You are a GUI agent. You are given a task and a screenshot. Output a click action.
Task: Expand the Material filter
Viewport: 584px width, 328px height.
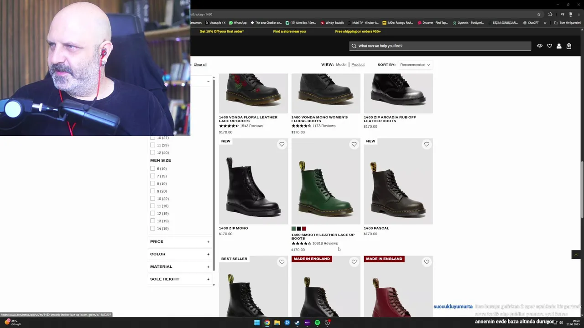click(180, 266)
